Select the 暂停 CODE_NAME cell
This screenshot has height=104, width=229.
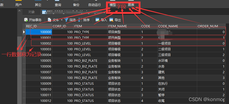click(x=177, y=95)
